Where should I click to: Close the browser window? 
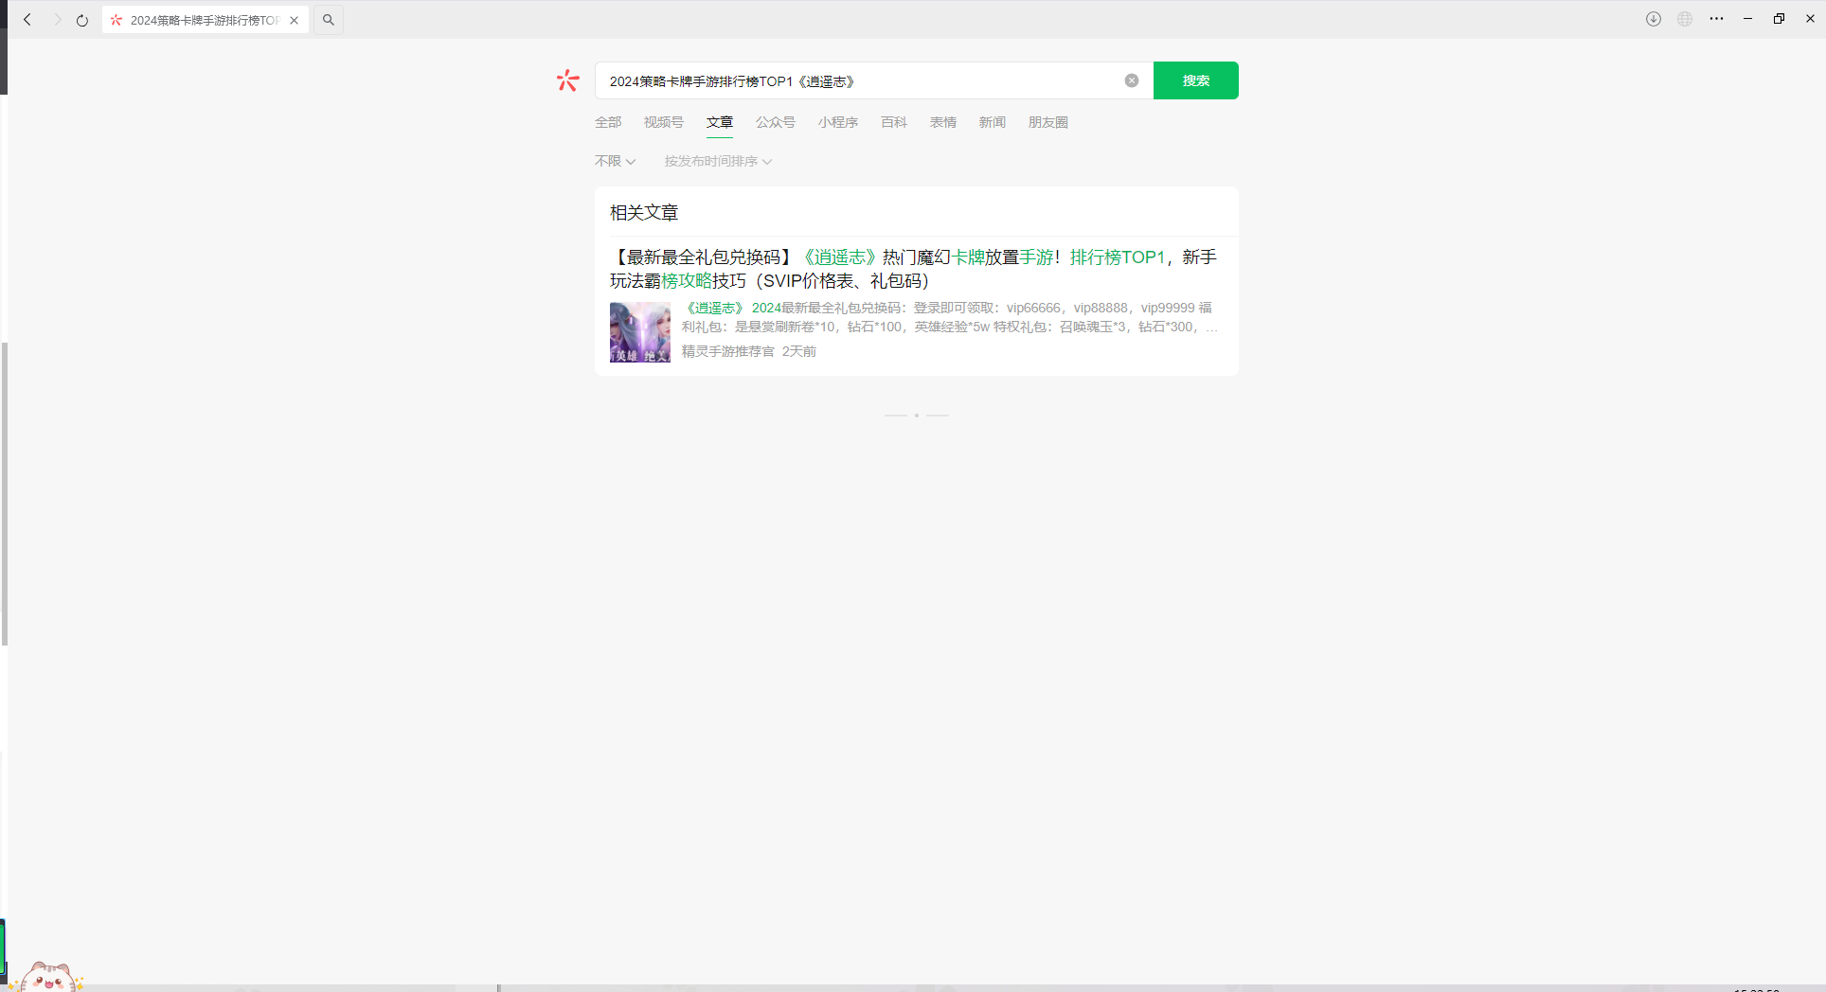(x=1810, y=19)
